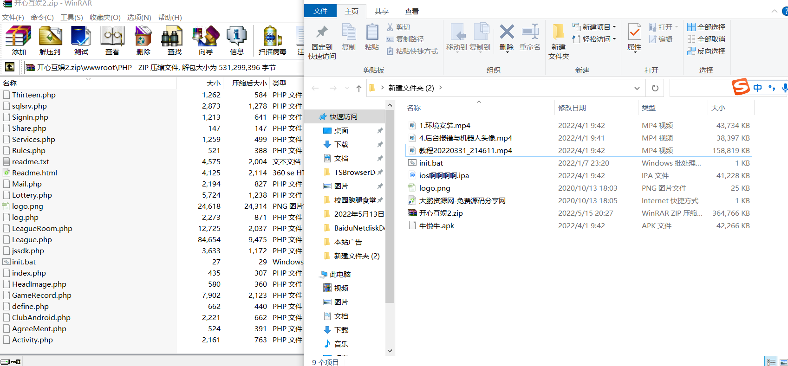788x366 pixels.
Task: Click Select None (全部取消) in ribbon
Action: coord(706,39)
